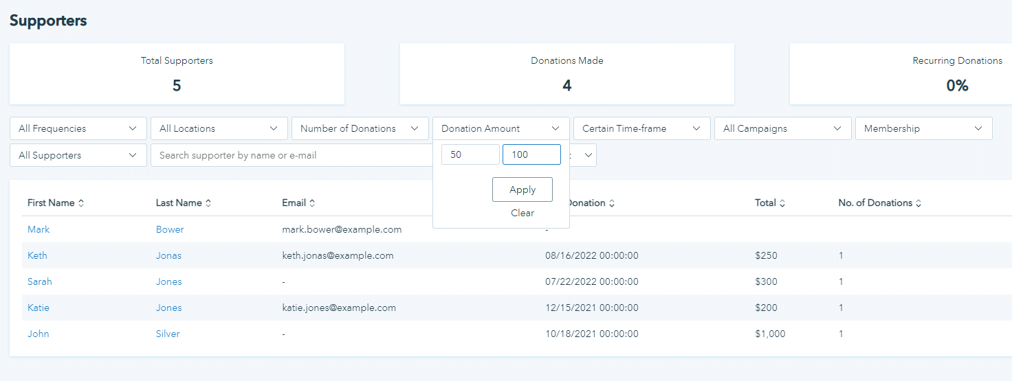Apply the donation amount filter

[522, 189]
